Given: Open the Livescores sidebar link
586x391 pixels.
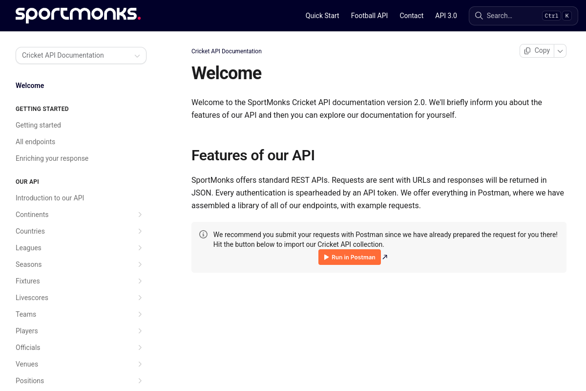Looking at the screenshot, I should point(32,298).
